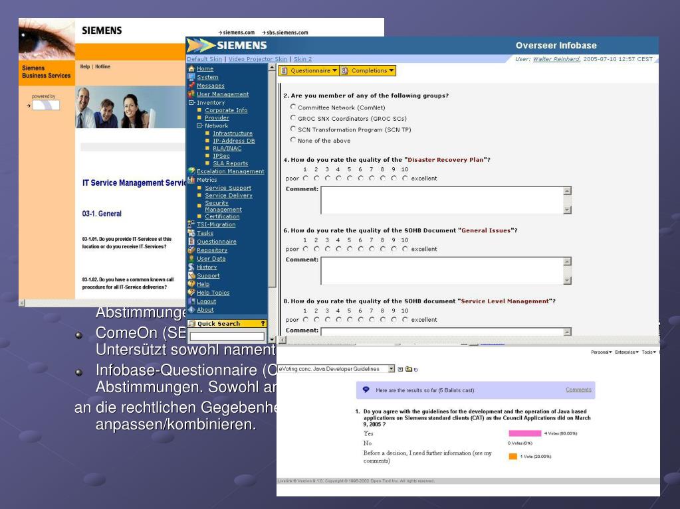This screenshot has width=680, height=509.
Task: Click the User Data icon
Action: click(191, 258)
